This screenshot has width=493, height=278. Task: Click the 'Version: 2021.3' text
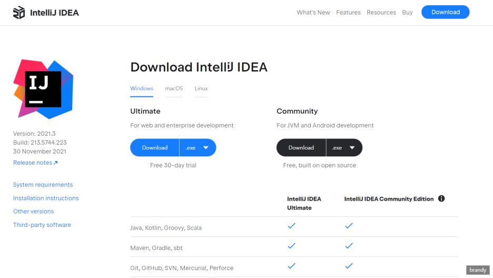click(x=34, y=134)
